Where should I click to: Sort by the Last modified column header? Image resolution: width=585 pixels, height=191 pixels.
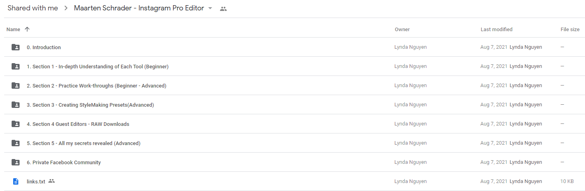(496, 29)
